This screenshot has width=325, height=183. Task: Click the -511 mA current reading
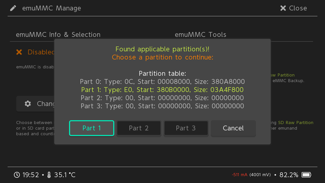click(x=239, y=175)
